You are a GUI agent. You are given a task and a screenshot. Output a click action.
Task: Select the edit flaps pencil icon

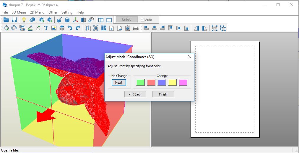point(30,28)
